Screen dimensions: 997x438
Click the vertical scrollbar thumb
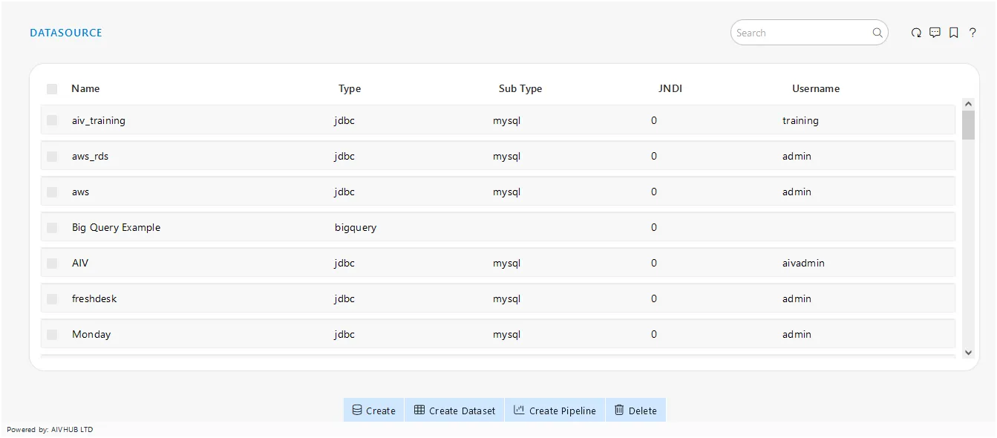[968, 125]
